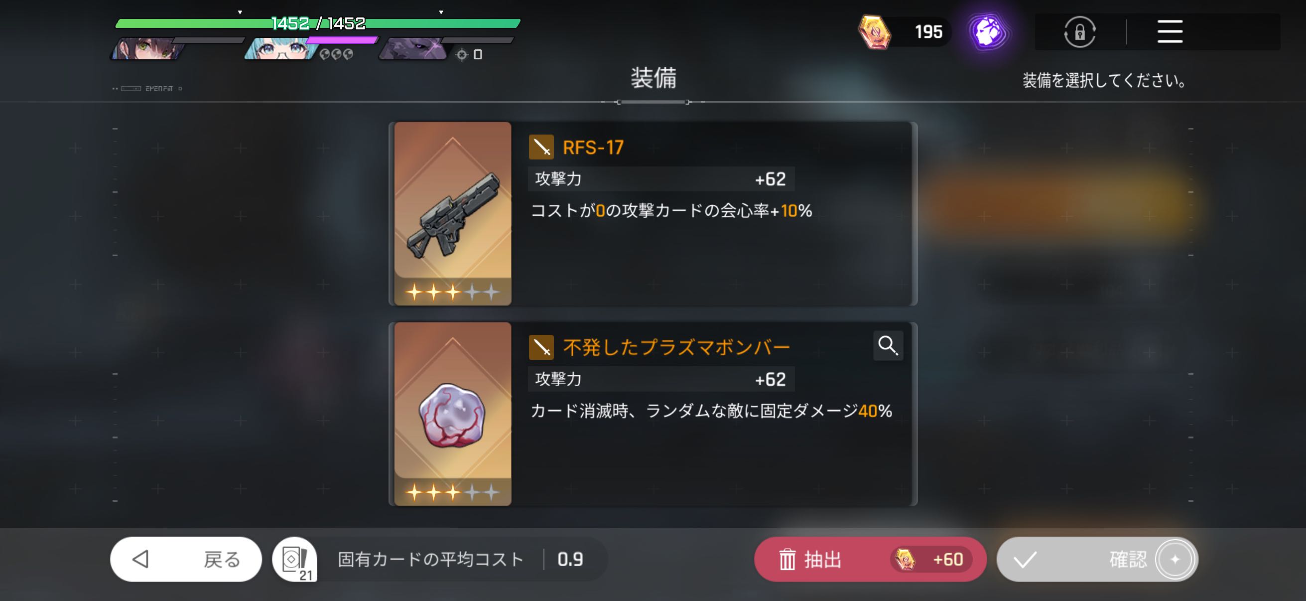
Task: Click the 確認 confirm button
Action: 1097,559
